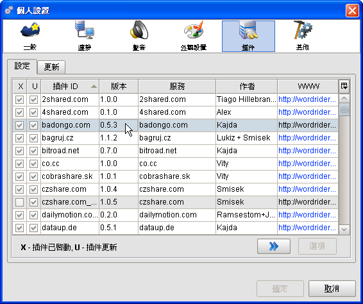
Task: Uncheck the X checkbox for 4shared.com
Action: (x=20, y=112)
